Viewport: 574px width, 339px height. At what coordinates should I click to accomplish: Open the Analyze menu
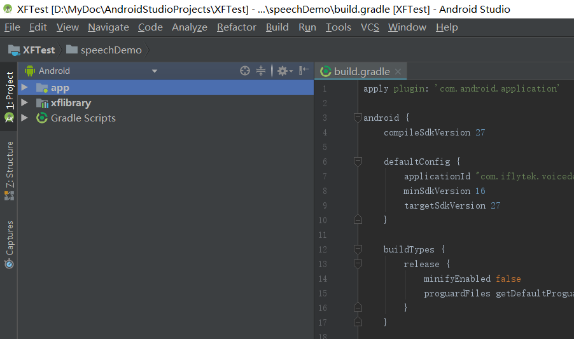(190, 27)
